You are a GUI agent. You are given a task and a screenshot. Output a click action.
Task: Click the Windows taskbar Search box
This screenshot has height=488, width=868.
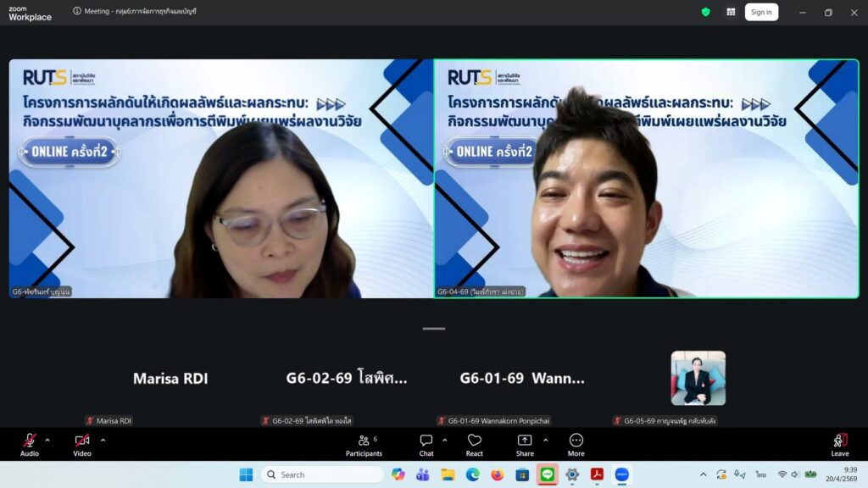(322, 474)
